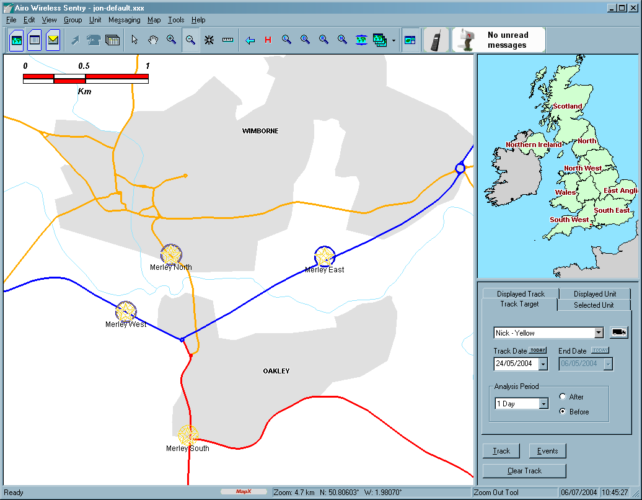Click the magnifier N zoom icon
The width and height of the screenshot is (642, 500).
(342, 39)
